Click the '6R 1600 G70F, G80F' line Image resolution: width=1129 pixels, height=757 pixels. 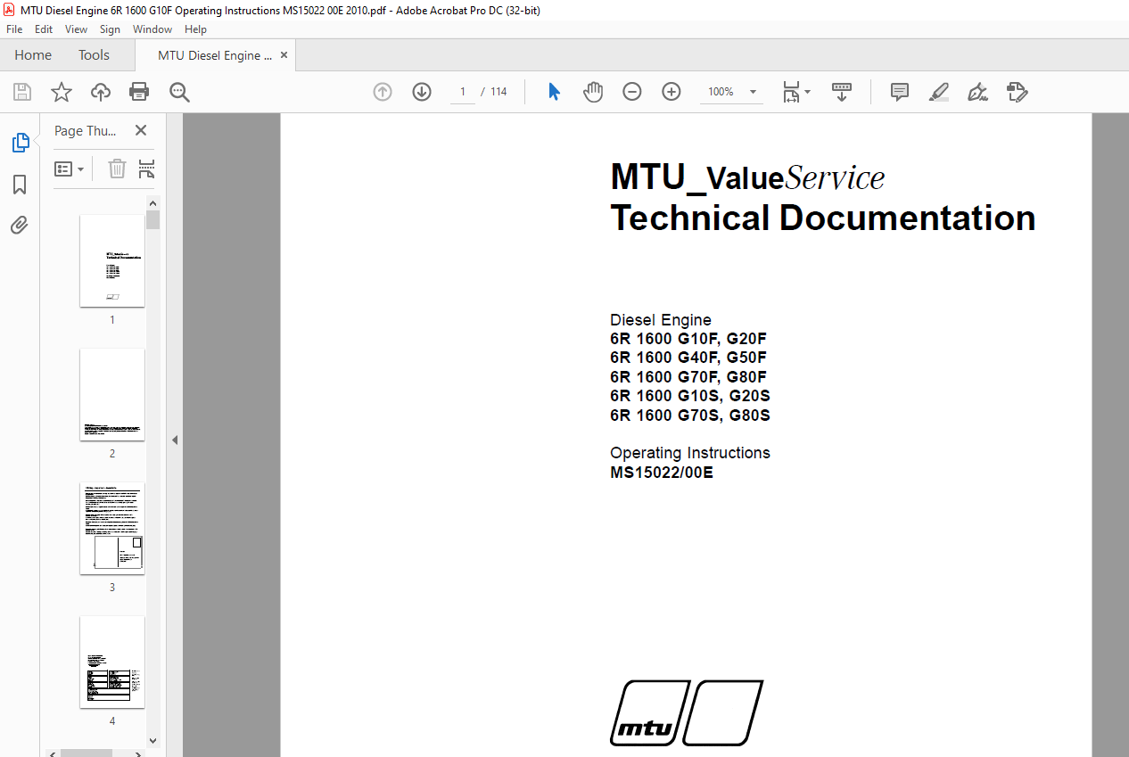(x=688, y=377)
